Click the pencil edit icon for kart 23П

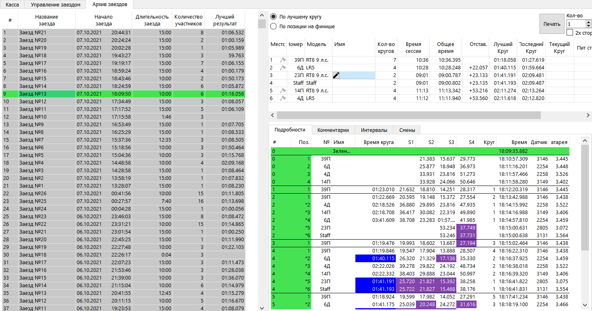click(x=336, y=75)
